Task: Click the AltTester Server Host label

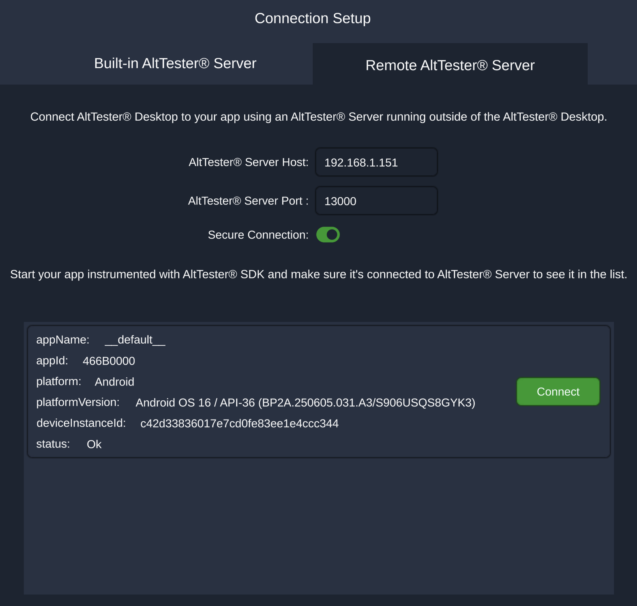Action: point(248,163)
